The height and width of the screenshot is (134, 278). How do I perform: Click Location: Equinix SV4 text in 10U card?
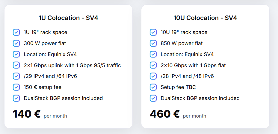coord(187,54)
